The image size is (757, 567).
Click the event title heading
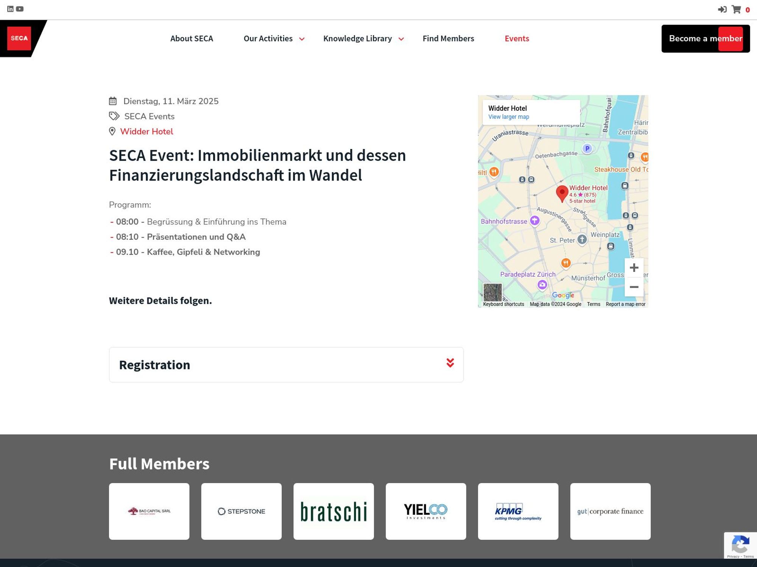[257, 165]
